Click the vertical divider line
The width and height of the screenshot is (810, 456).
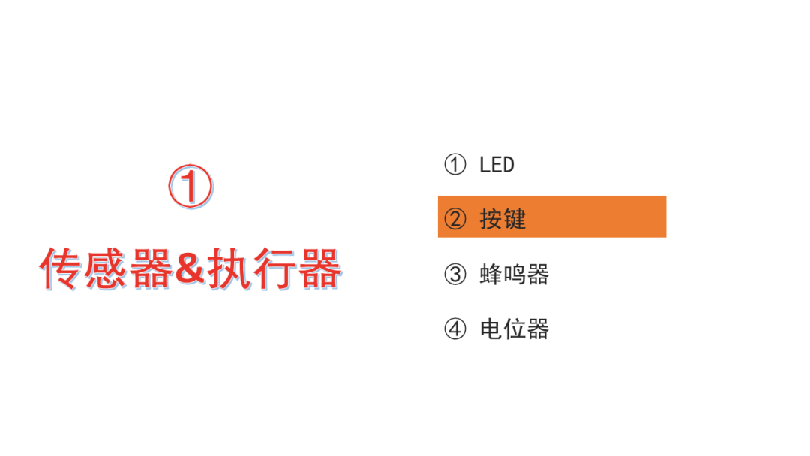[x=389, y=241]
